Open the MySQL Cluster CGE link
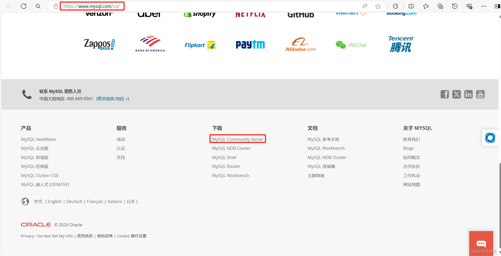The height and width of the screenshot is (256, 501). (40, 175)
